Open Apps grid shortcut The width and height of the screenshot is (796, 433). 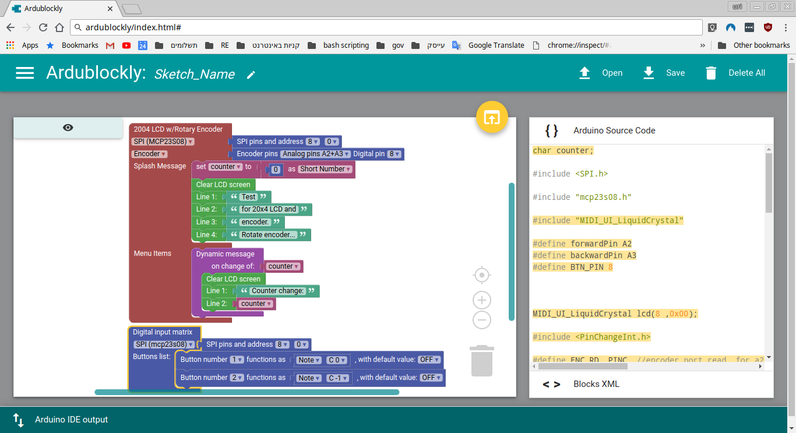(x=22, y=45)
